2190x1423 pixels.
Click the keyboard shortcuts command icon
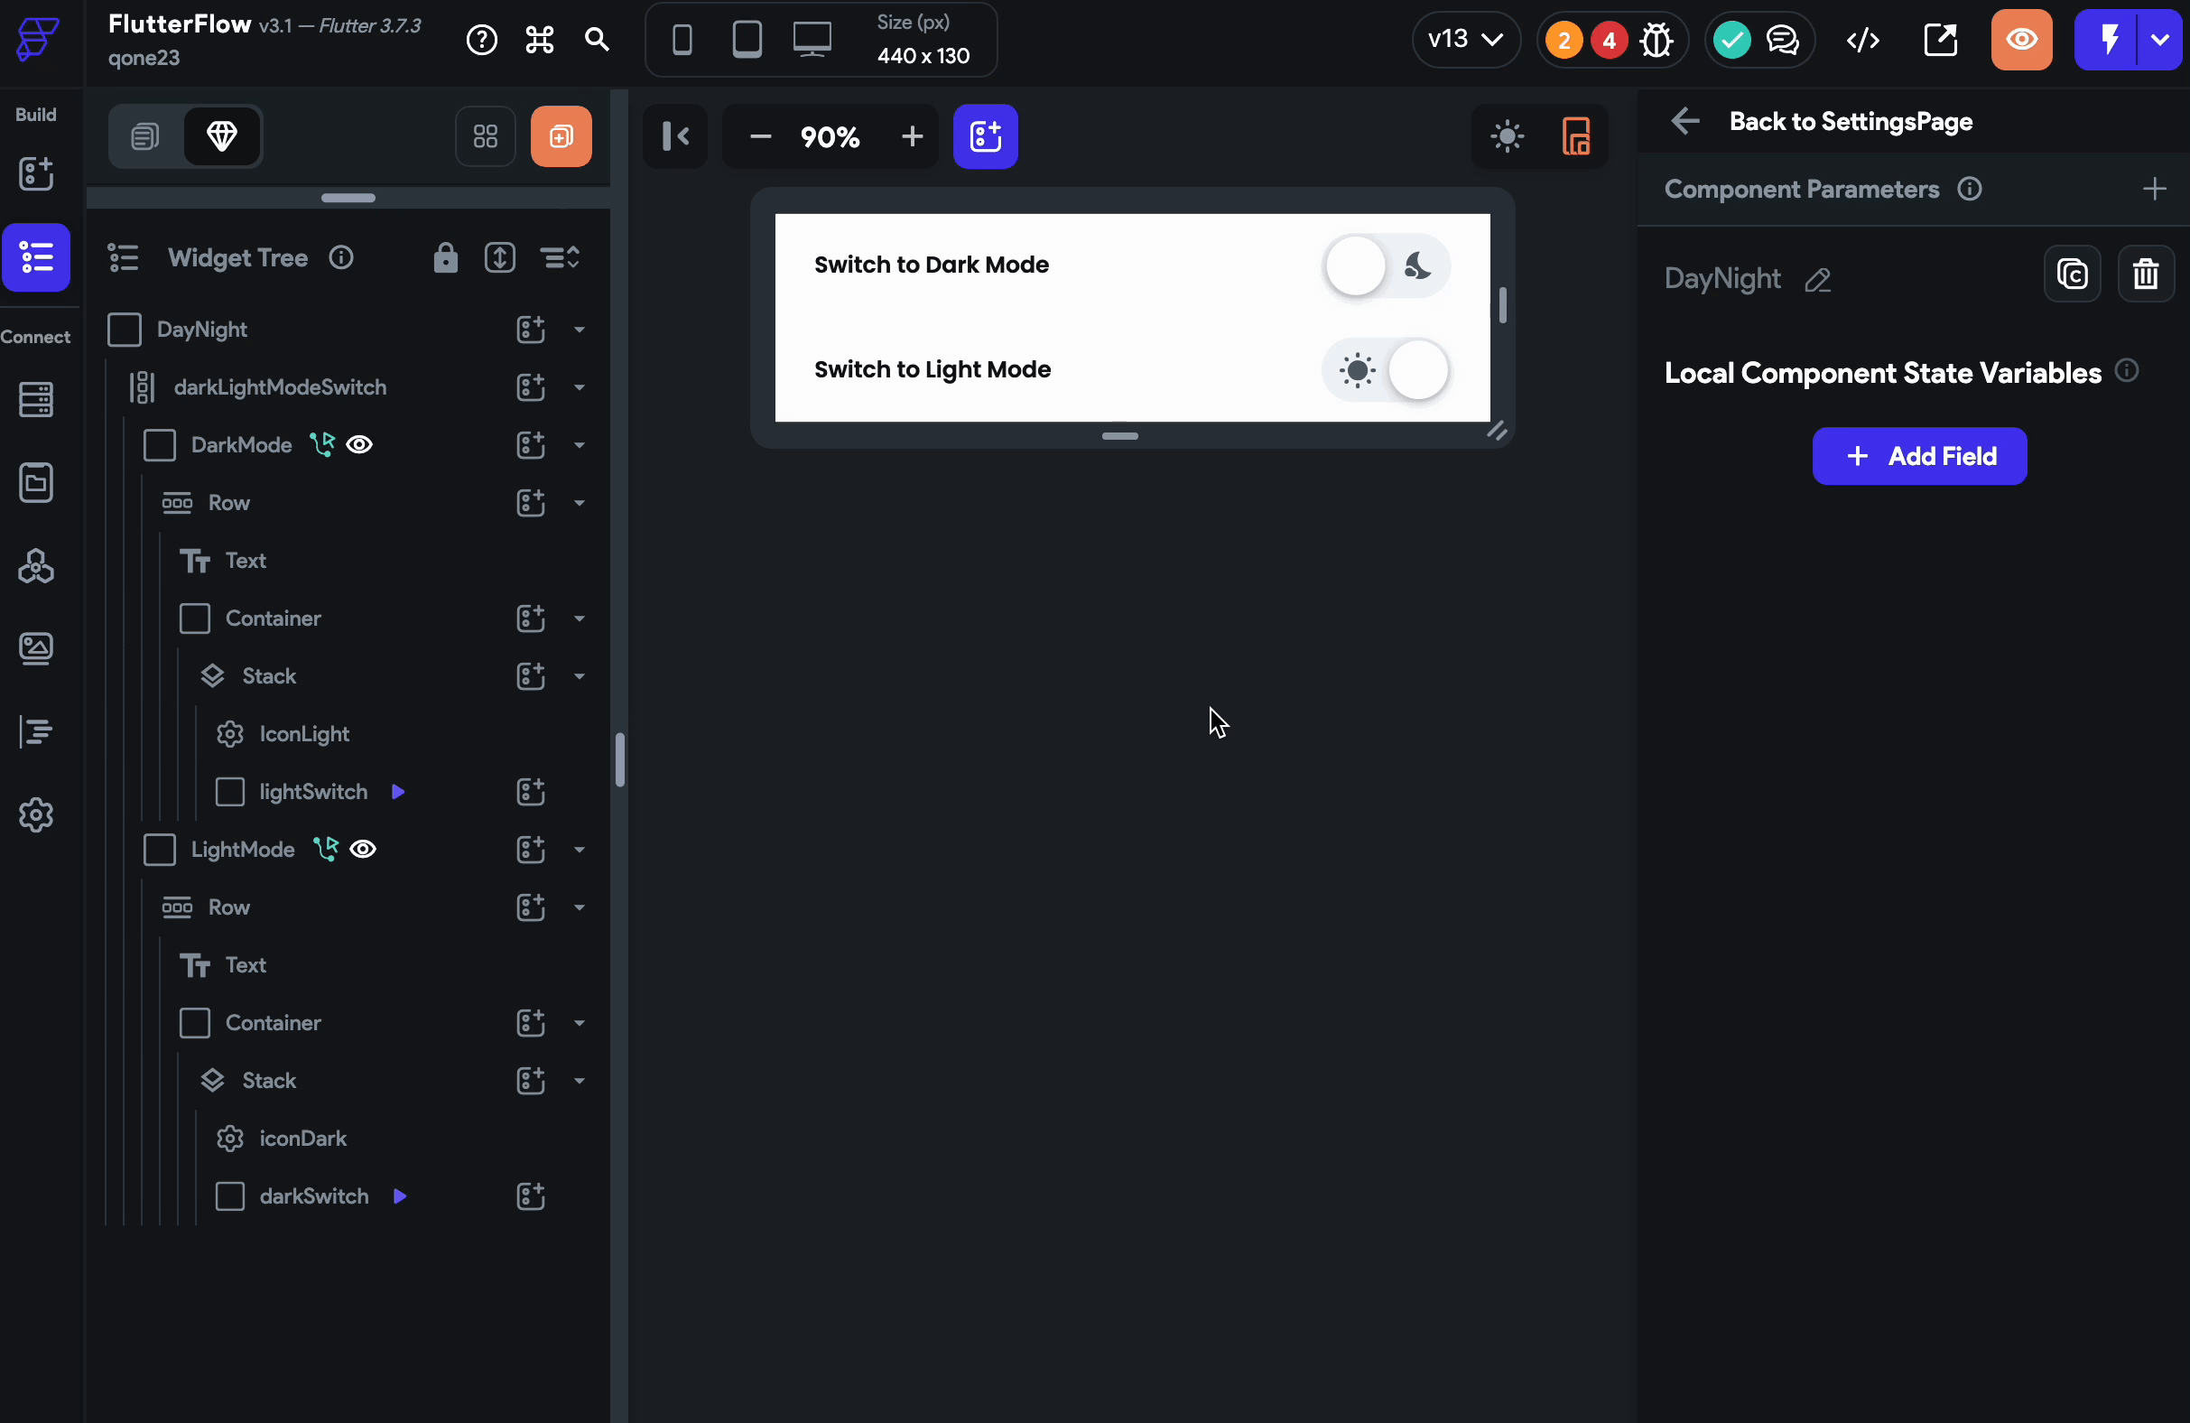(x=540, y=38)
